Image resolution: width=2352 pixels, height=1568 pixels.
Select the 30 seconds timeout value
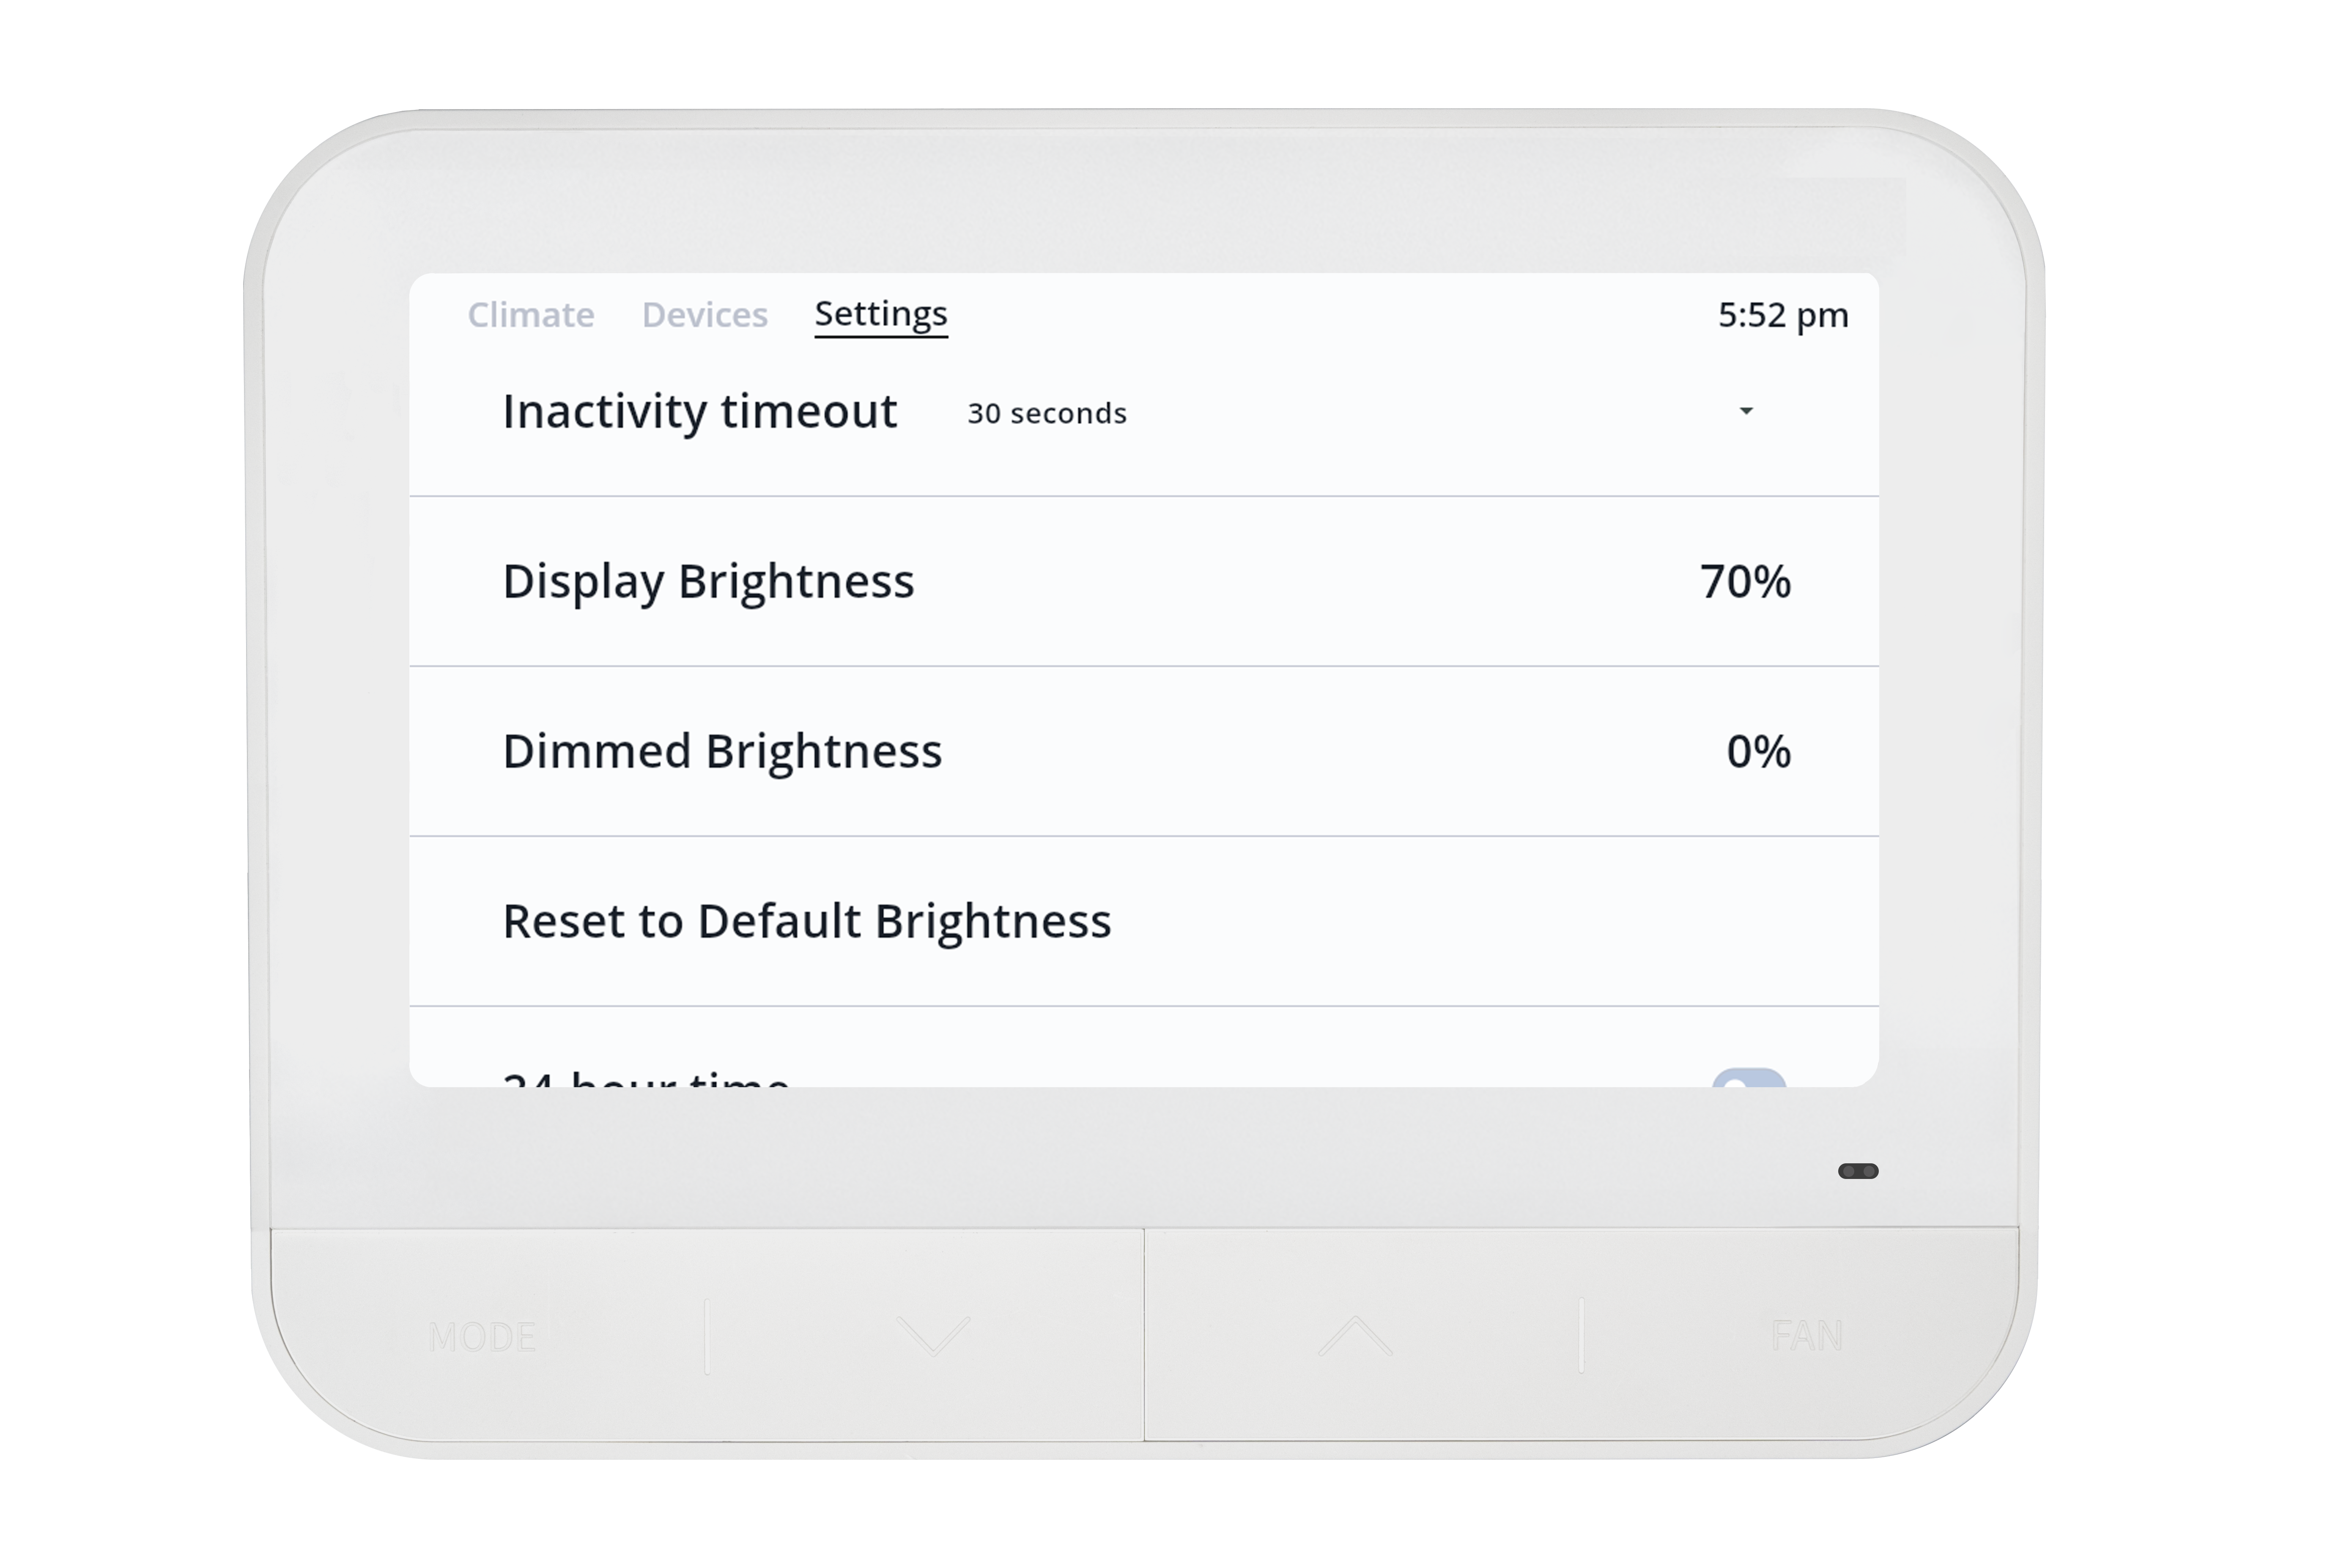tap(1047, 413)
